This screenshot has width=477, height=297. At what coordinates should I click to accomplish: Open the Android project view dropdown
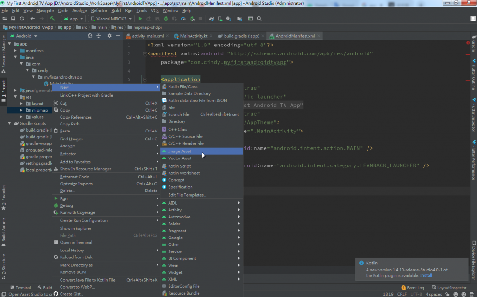pos(24,36)
